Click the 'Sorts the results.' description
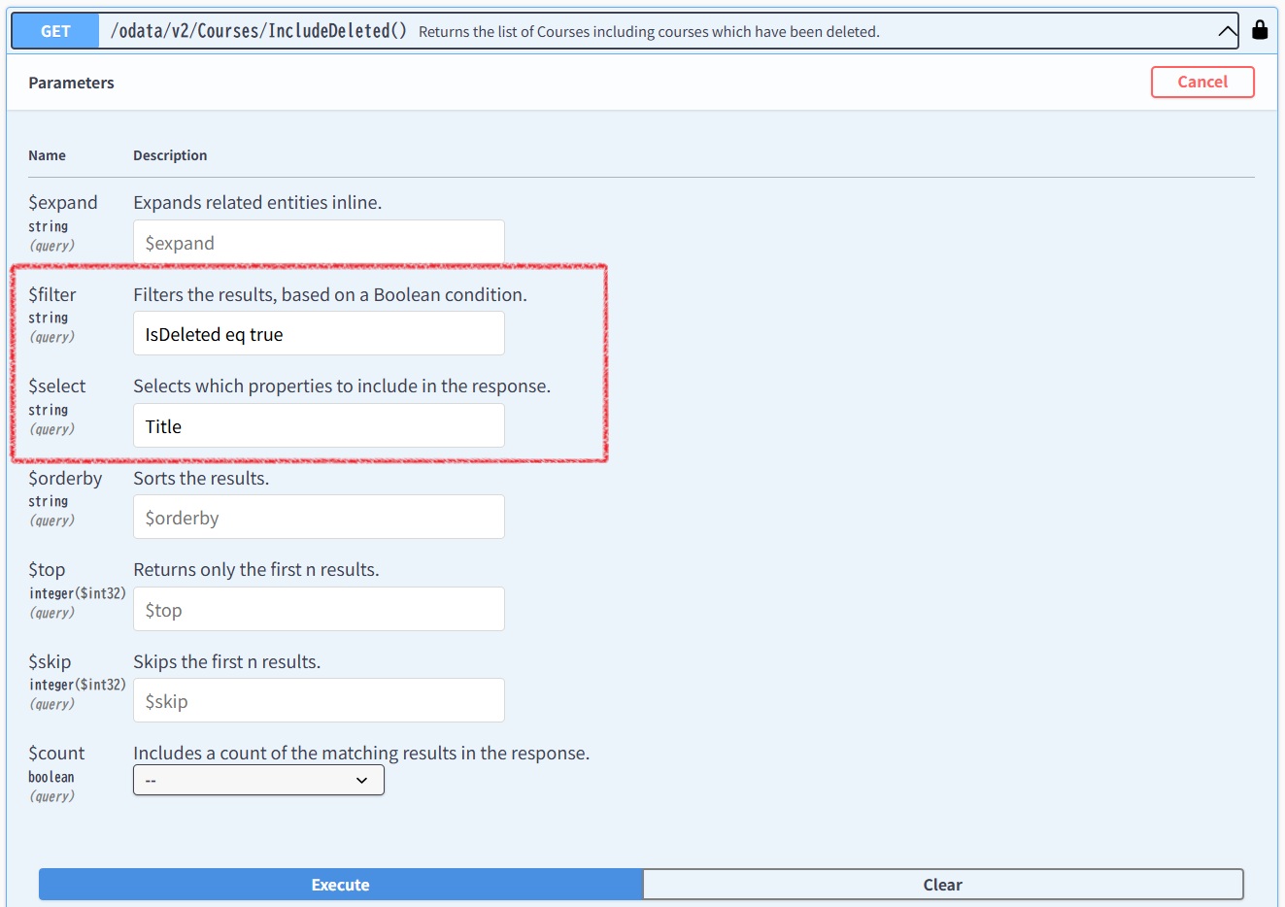 [201, 478]
